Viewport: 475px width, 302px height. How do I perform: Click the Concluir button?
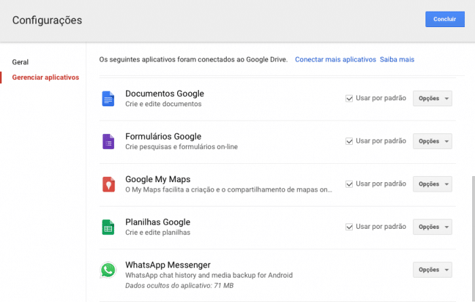coord(444,19)
